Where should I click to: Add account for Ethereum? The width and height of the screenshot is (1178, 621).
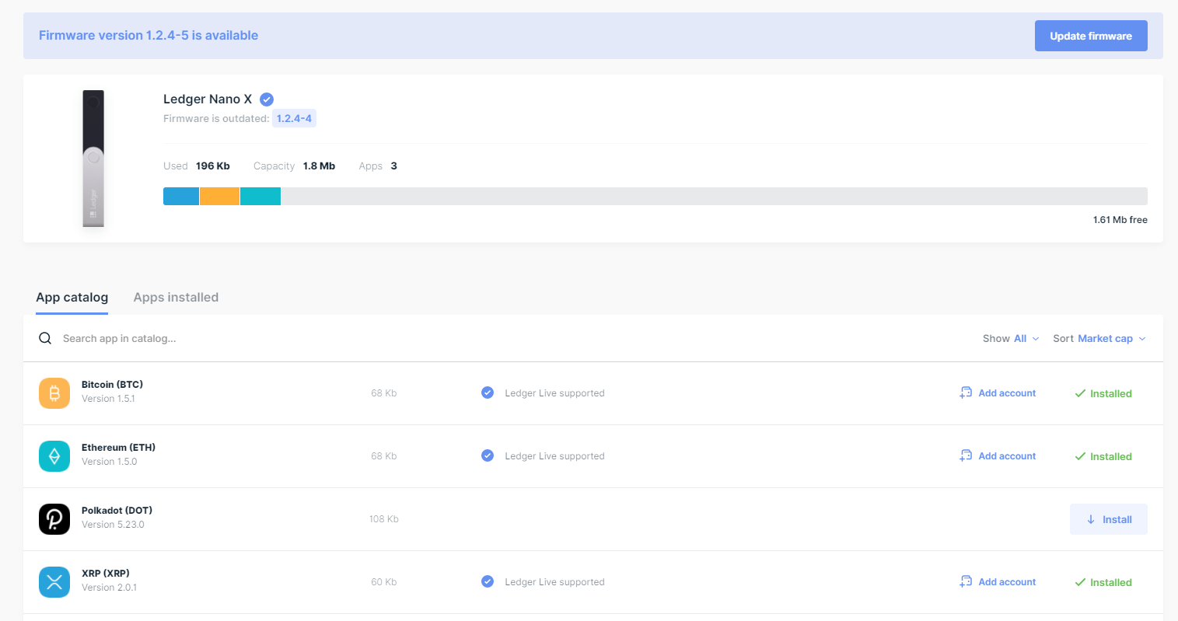[x=998, y=456]
